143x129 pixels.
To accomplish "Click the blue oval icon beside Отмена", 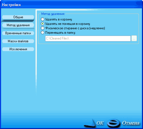I will pyautogui.click(x=114, y=123).
